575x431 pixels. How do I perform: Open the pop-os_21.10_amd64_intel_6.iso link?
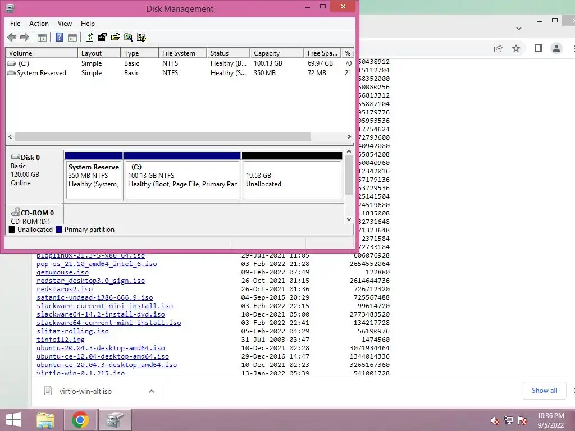[97, 264]
